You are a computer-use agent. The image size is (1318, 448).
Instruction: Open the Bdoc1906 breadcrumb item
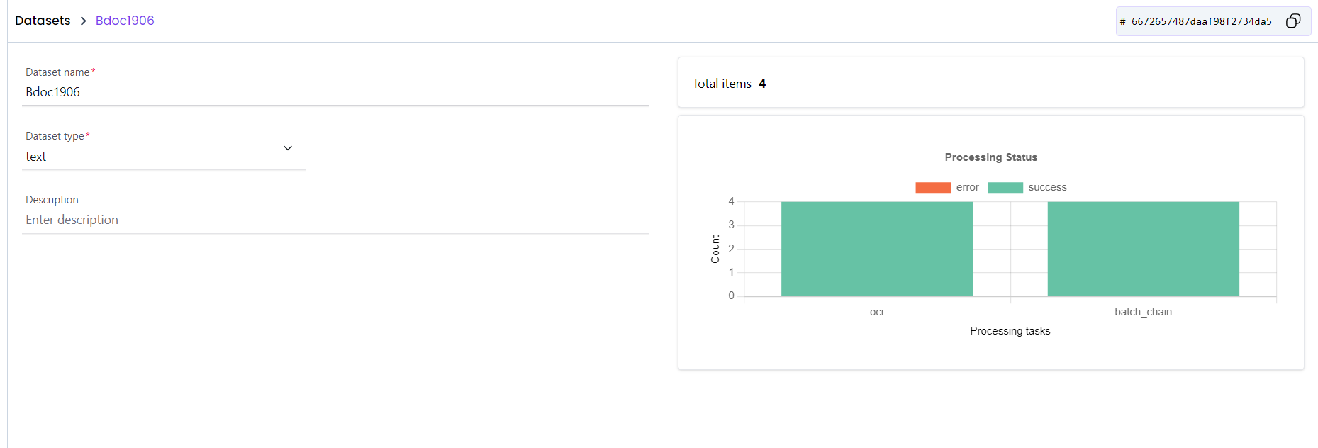125,21
